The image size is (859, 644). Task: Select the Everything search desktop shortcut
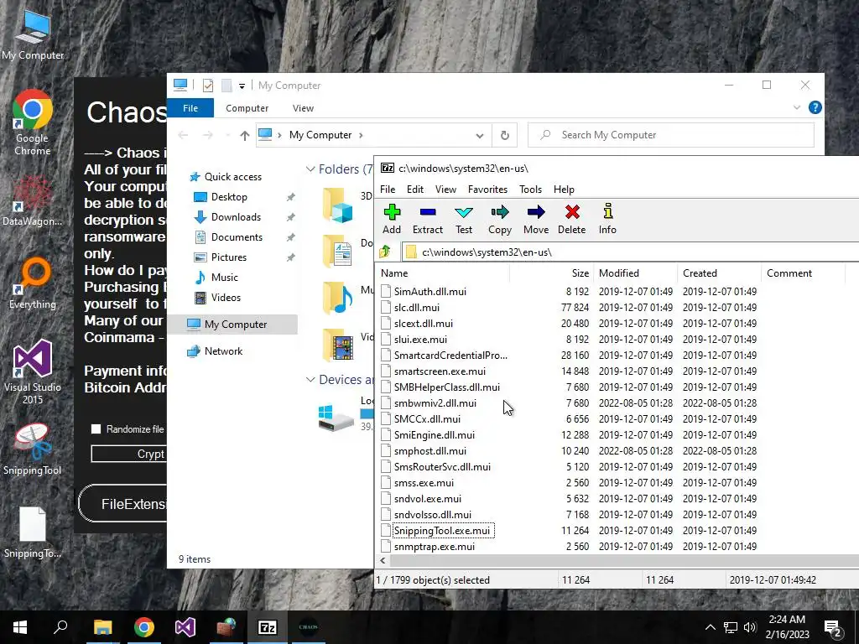33,283
